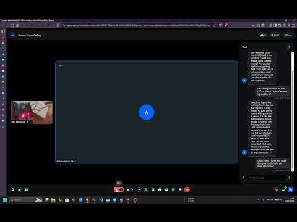This screenshot has height=222, width=297.
Task: Click the red end call button
Action: [x=187, y=190]
